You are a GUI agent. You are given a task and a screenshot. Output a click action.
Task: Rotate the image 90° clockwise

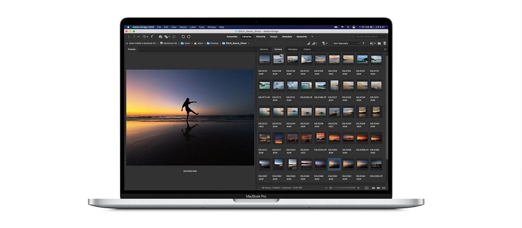pyautogui.click(x=189, y=37)
